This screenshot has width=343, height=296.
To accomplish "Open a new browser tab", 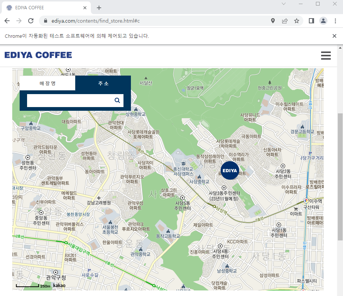I will (x=99, y=8).
